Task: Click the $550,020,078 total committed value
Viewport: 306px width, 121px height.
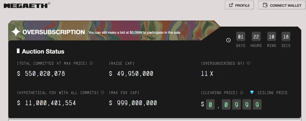Action: [x=41, y=74]
